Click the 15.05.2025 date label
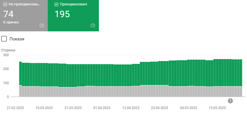The height and width of the screenshot is (113, 247). [217, 108]
